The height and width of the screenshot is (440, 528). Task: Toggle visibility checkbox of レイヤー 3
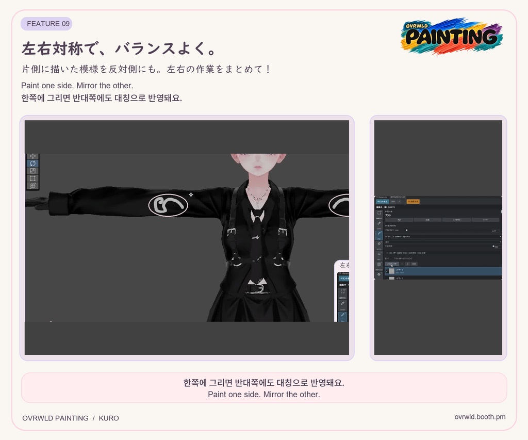(387, 271)
